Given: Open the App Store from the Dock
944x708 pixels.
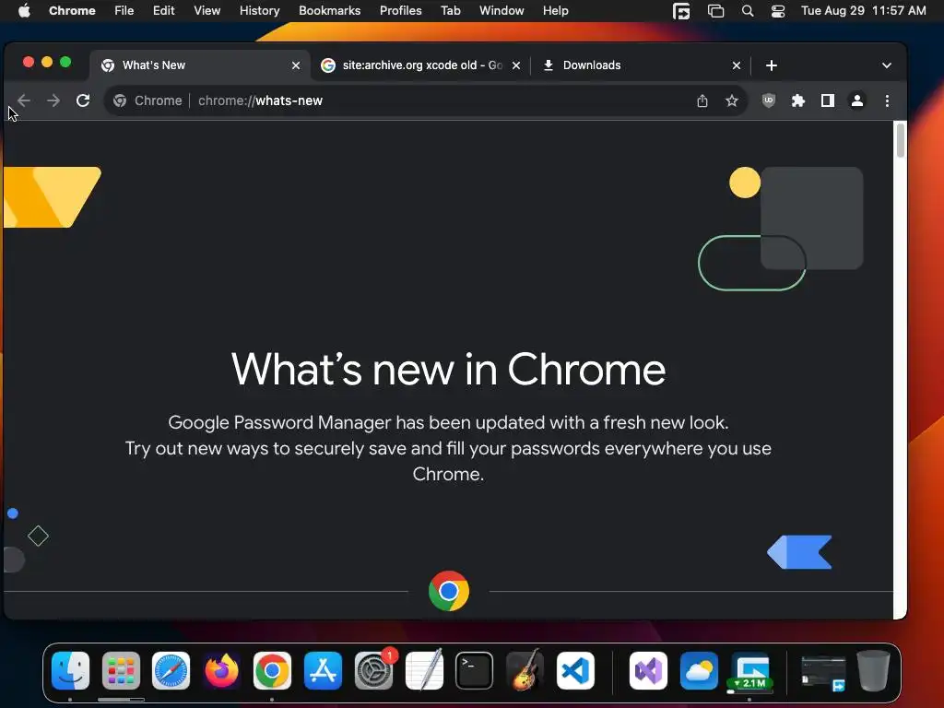Looking at the screenshot, I should click(323, 671).
